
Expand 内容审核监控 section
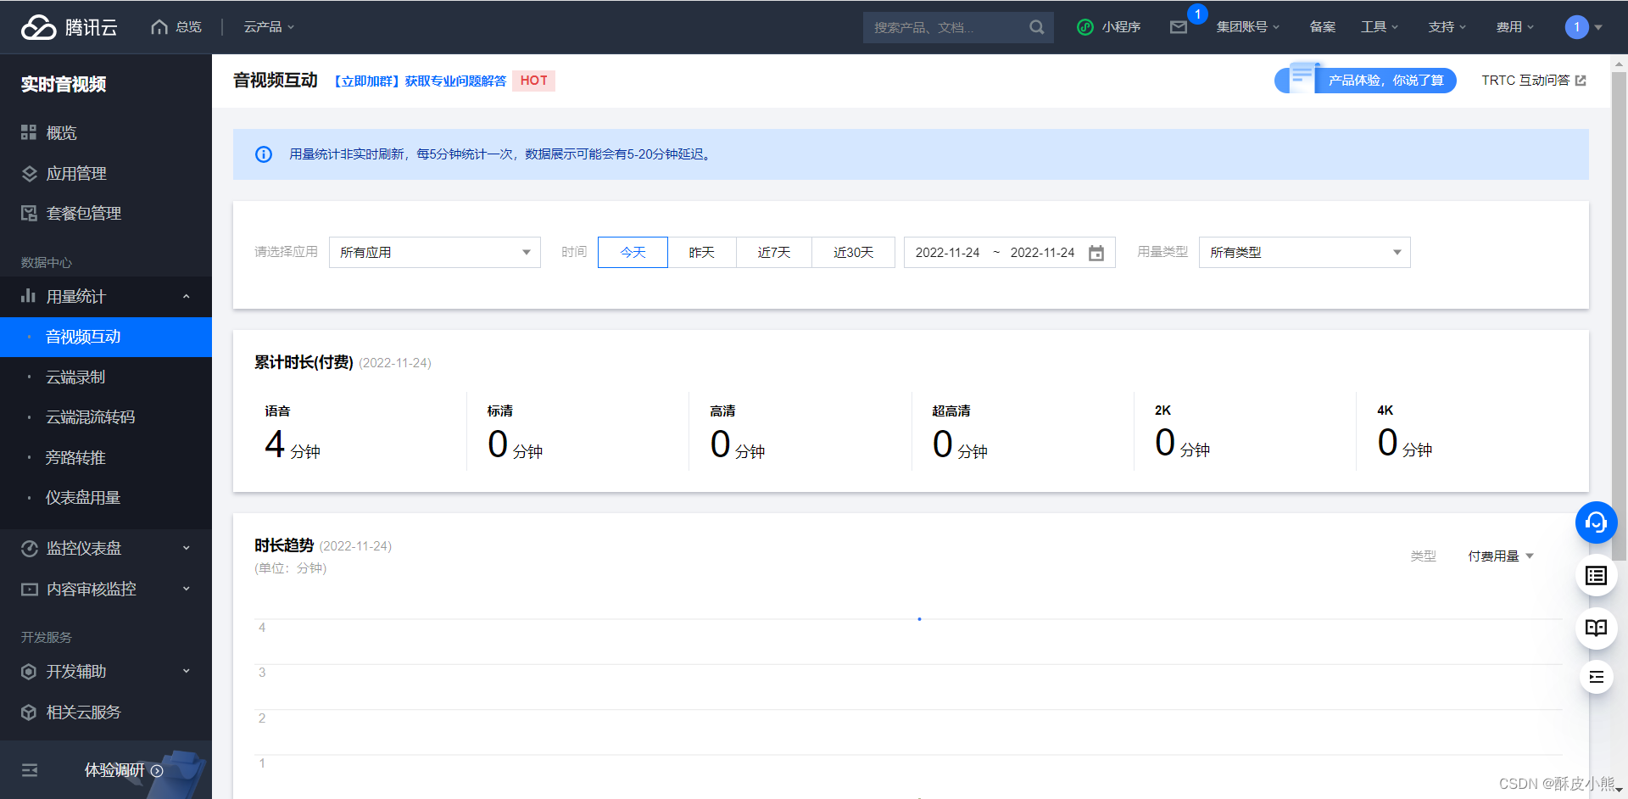click(x=106, y=589)
